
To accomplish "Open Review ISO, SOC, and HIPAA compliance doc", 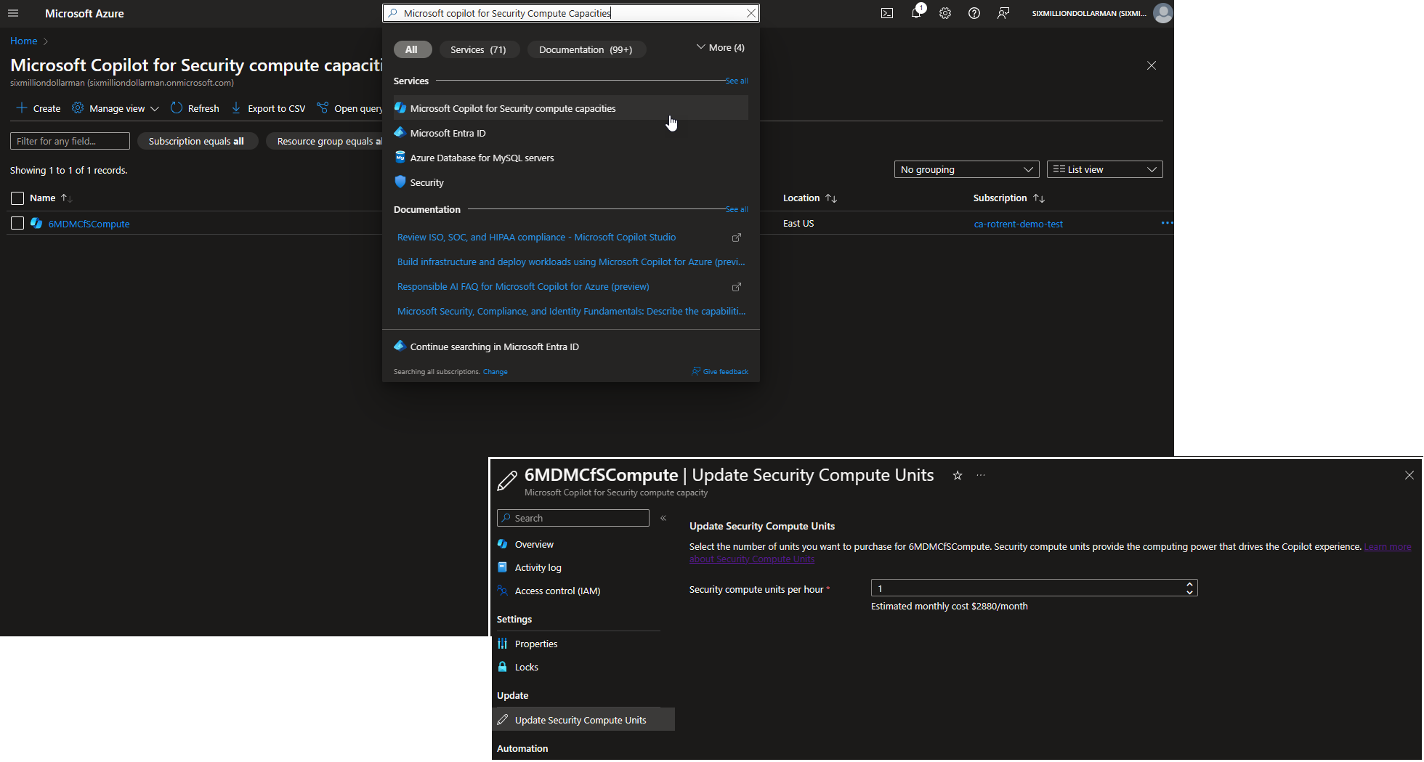I will pyautogui.click(x=536, y=238).
